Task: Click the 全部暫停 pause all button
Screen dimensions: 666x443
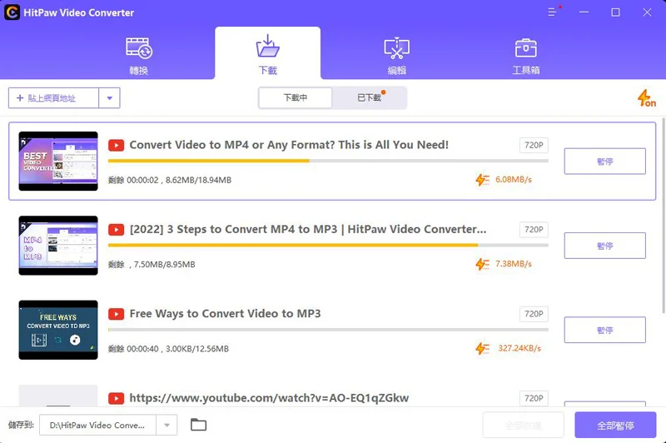Action: coord(615,426)
